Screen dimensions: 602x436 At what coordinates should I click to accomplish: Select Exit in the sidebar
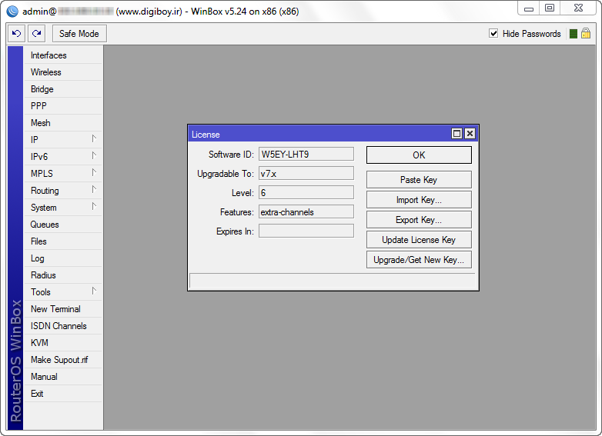[x=63, y=394]
